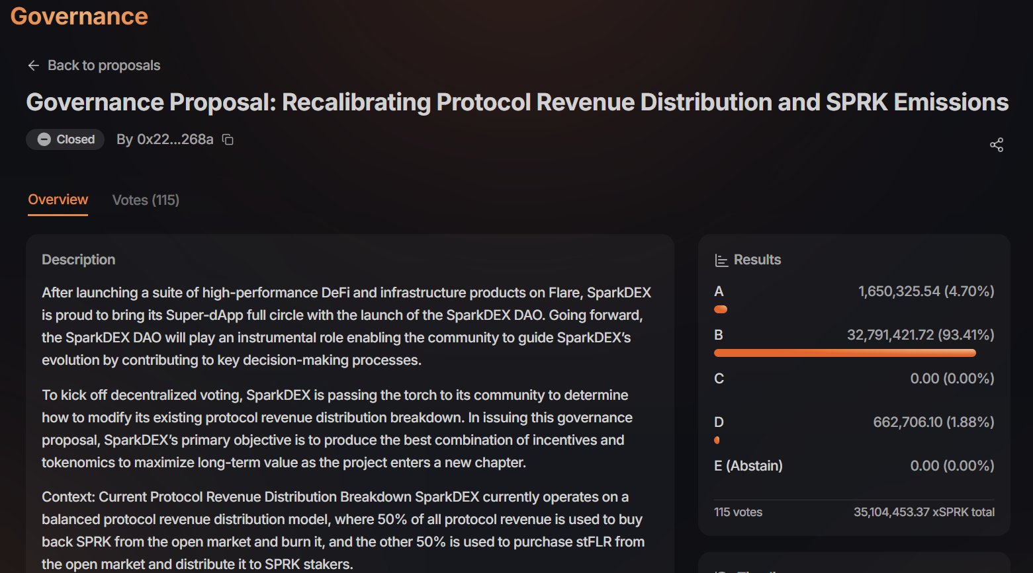This screenshot has height=573, width=1033.
Task: Click the 115 votes count
Action: (738, 512)
